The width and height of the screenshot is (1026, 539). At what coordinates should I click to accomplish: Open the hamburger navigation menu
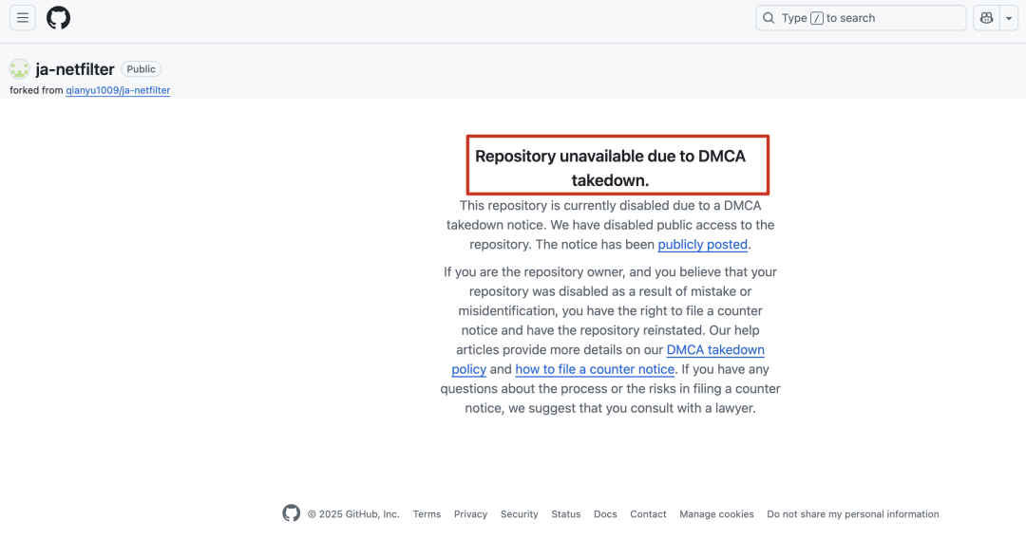pos(22,18)
